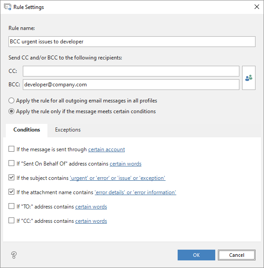Viewport: 264px width, 268px height.
Task: Focus the empty CC recipients field
Action: point(131,71)
